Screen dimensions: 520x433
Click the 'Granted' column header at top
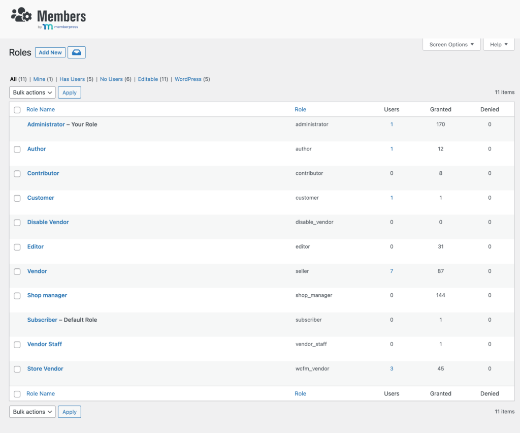point(440,109)
